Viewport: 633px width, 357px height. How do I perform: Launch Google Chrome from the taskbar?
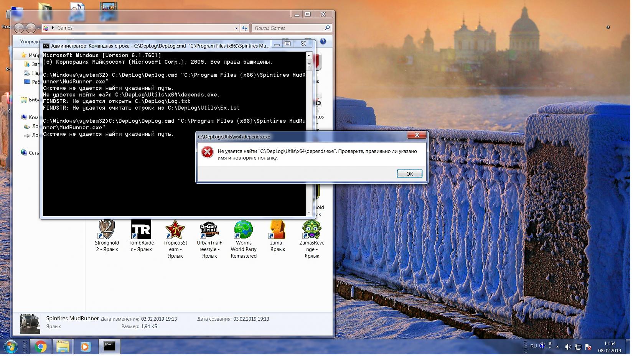pos(40,347)
